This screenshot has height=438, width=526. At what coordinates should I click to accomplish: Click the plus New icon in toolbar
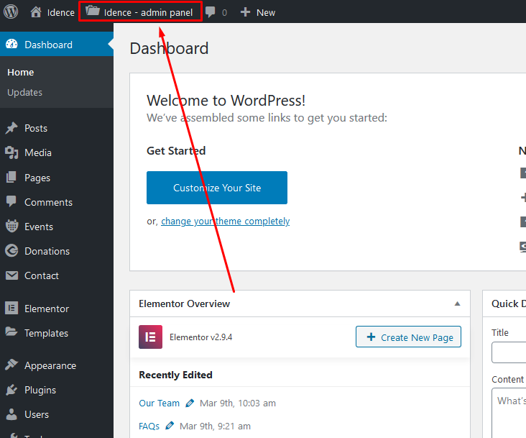[245, 12]
